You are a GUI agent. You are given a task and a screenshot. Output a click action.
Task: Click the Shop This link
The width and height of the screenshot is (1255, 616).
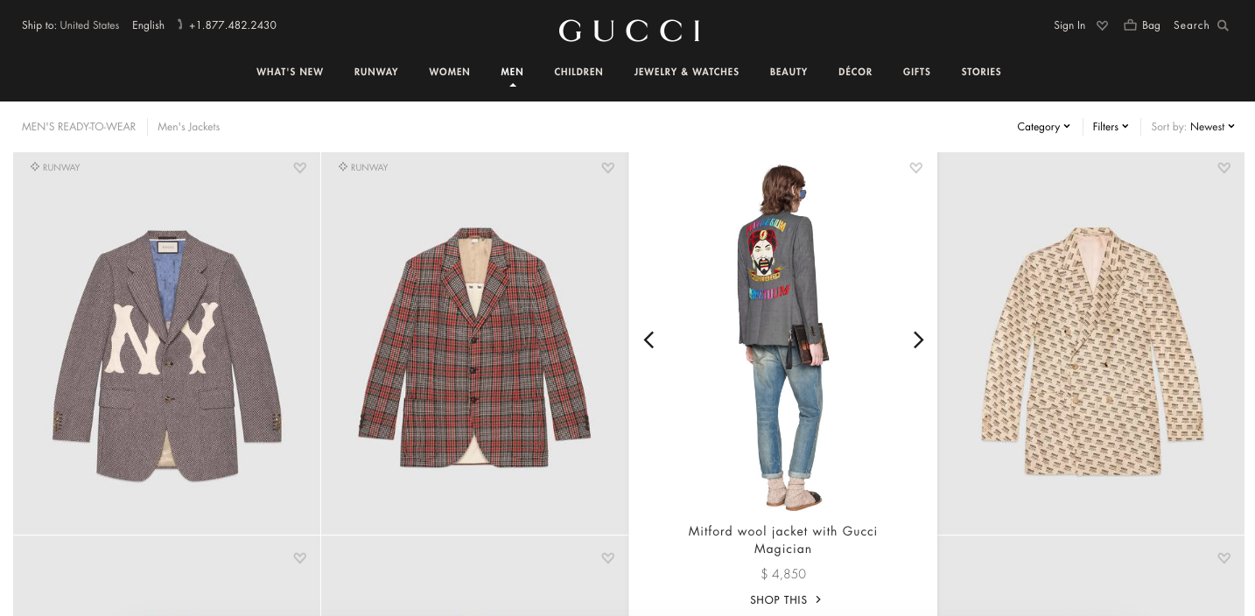pos(785,599)
